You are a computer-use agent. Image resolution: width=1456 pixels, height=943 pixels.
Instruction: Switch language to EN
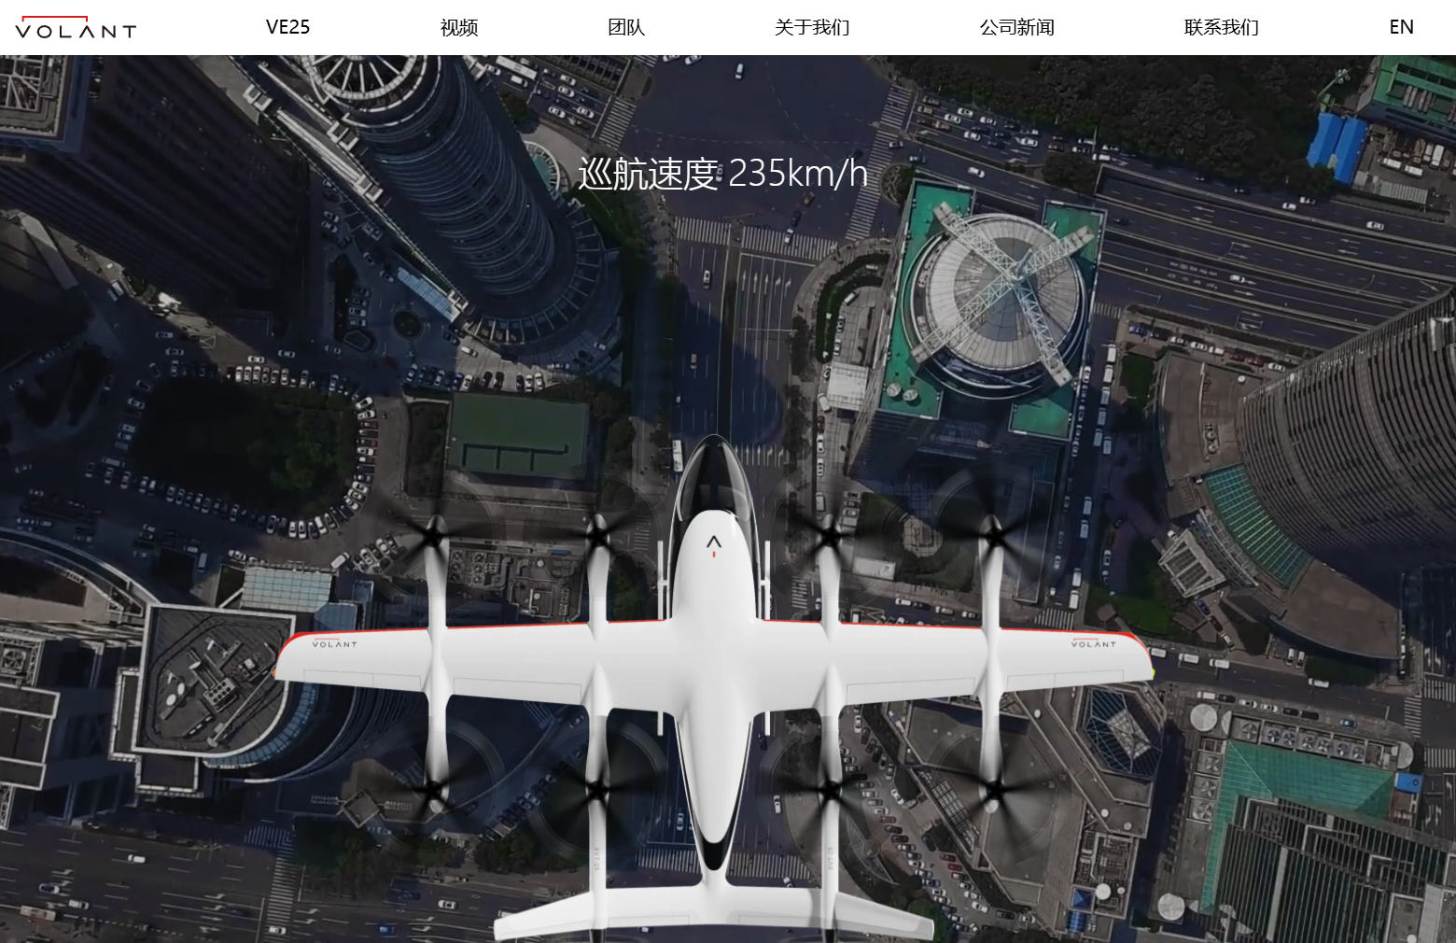coord(1401,27)
